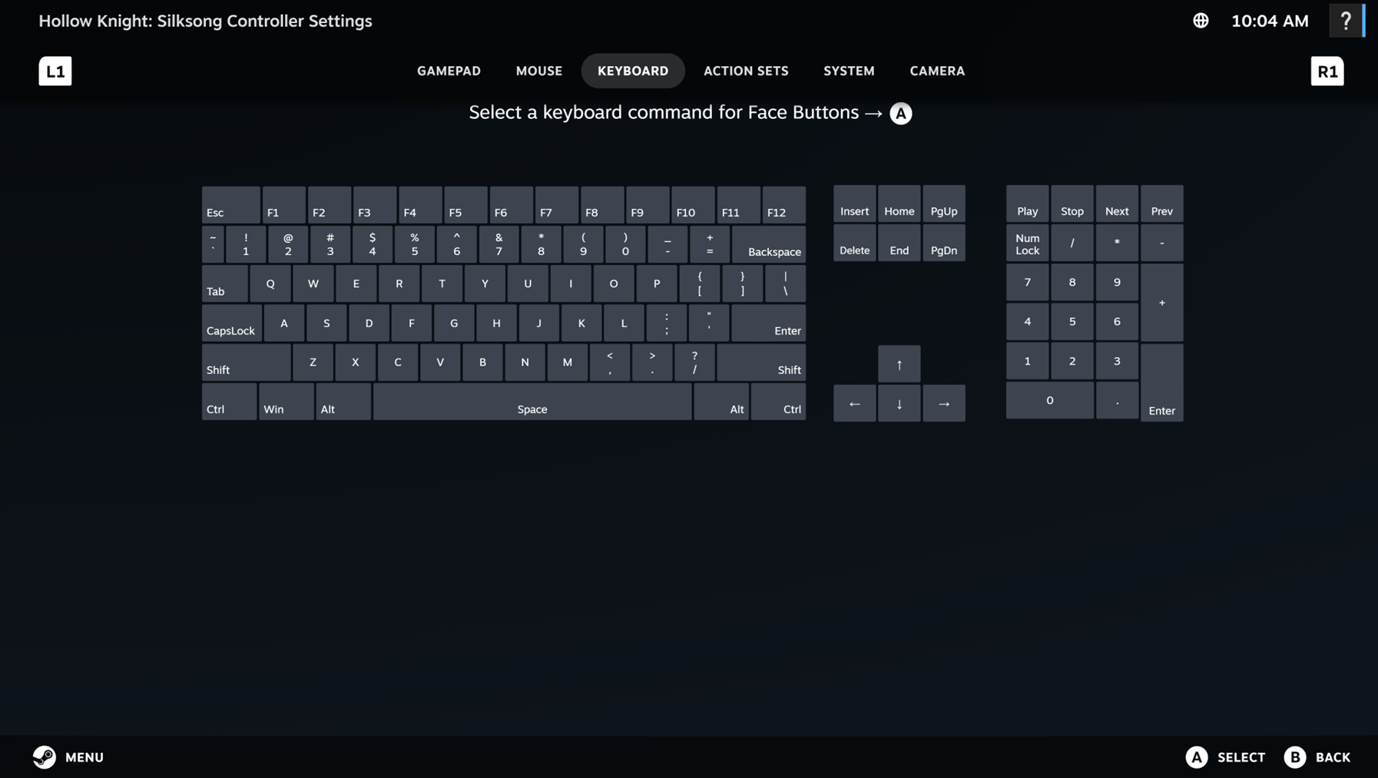Choose the letter C key
Viewport: 1378px width, 778px height.
tap(398, 362)
